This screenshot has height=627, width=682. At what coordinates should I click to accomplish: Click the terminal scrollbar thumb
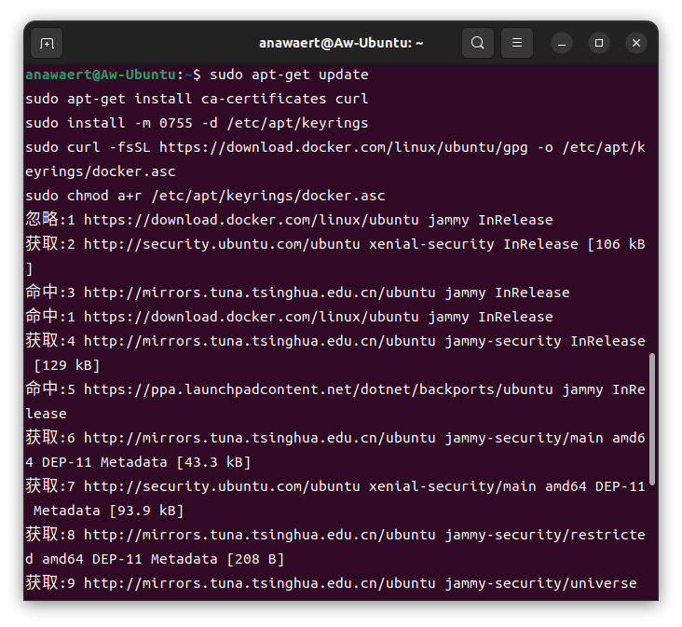pos(652,418)
